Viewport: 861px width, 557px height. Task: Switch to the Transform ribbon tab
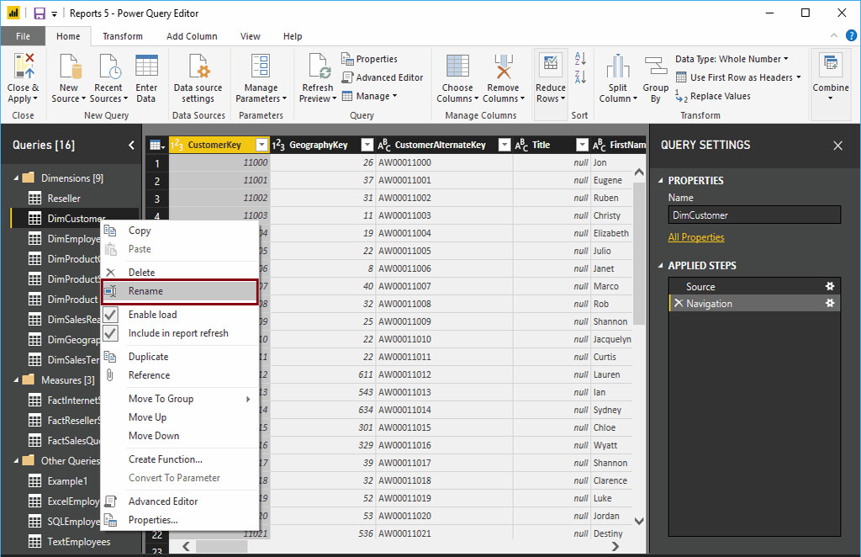click(x=123, y=36)
